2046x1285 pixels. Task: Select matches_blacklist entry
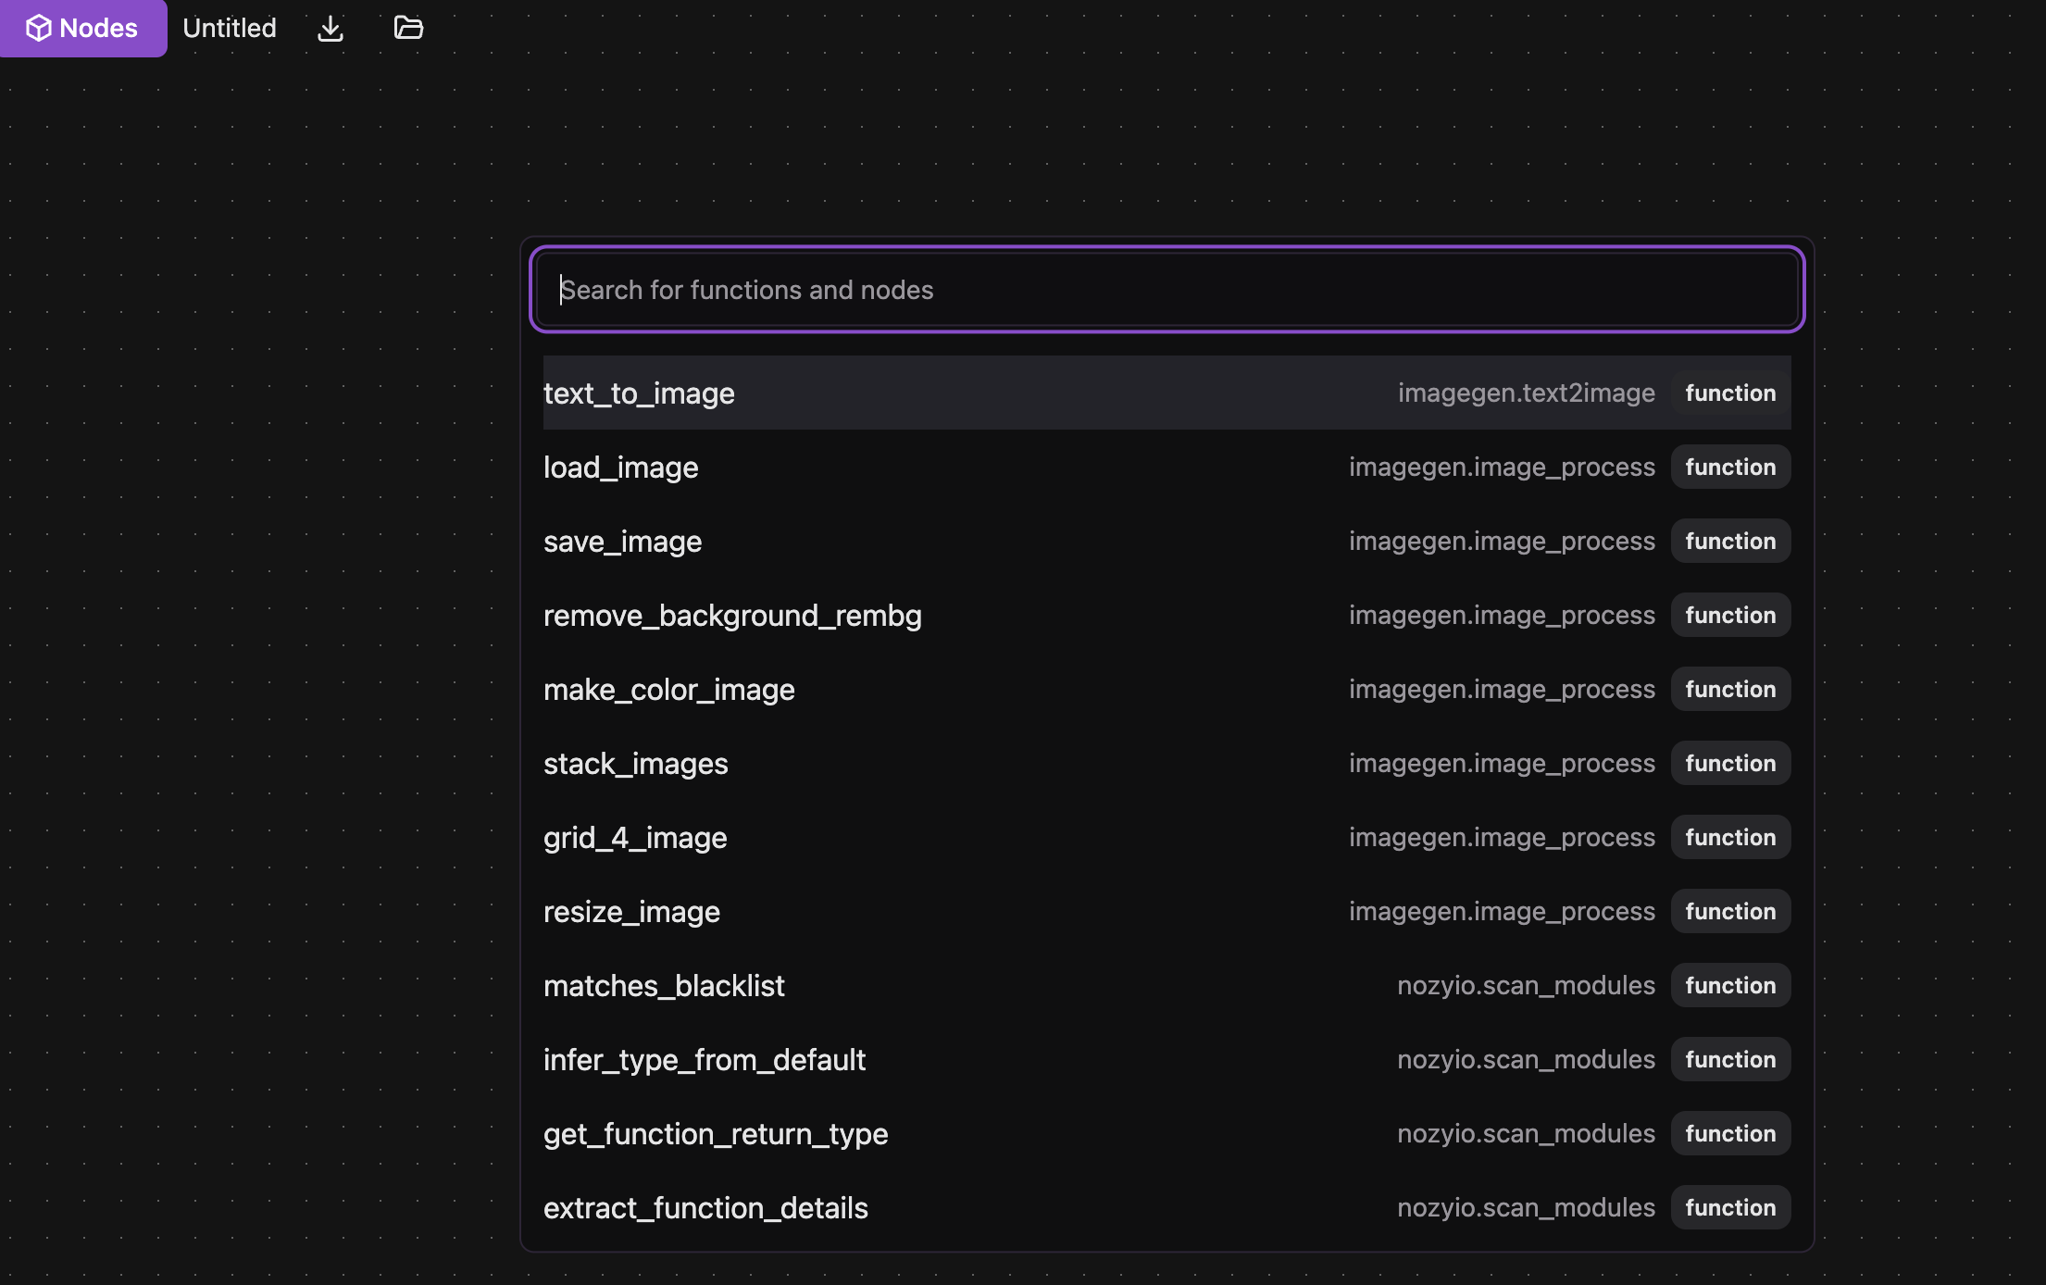pos(1167,985)
